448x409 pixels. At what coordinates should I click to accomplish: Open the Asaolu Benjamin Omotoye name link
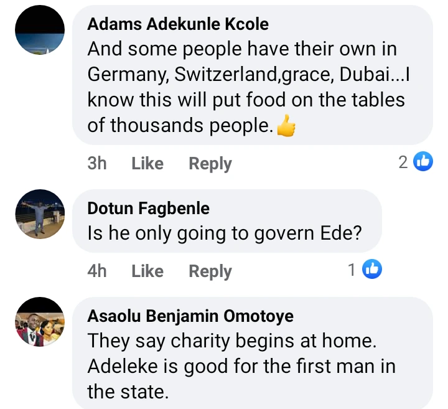190,316
